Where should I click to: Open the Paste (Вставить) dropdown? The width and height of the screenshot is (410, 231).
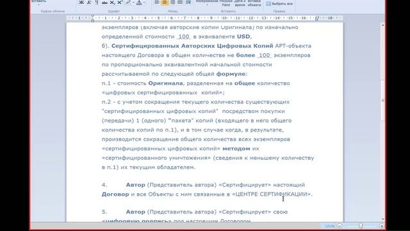click(x=38, y=3)
